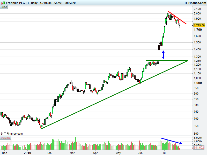Click the 850 price axis label

(x=196, y=99)
